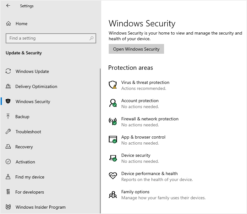Open Account protection person icon
The width and height of the screenshot is (247, 214).
coord(113,103)
